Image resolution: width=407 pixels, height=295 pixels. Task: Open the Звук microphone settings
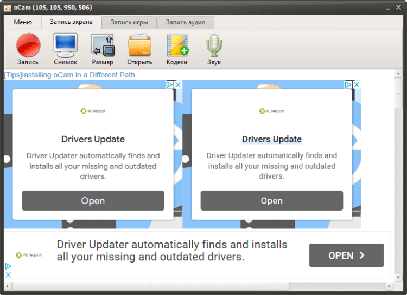point(214,49)
